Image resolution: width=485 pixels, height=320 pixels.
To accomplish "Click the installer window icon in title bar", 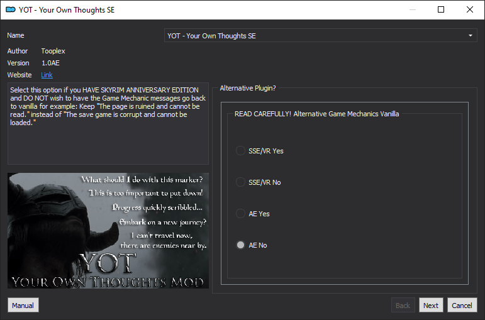I will pos(11,10).
